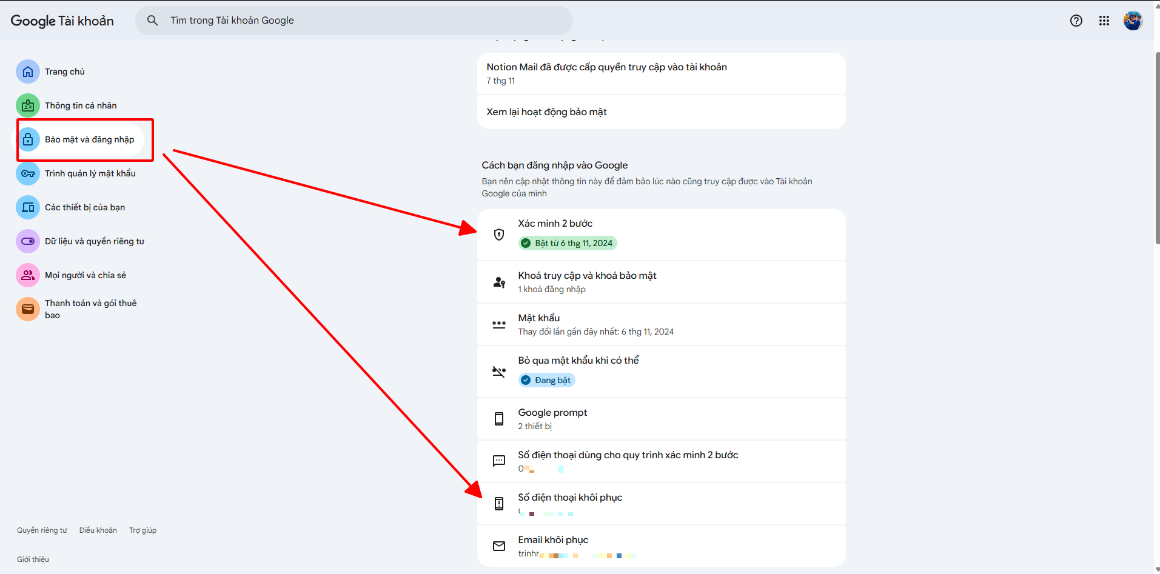This screenshot has height=574, width=1160.
Task: Select Bảo mật và đăng nhập
Action: 89,139
